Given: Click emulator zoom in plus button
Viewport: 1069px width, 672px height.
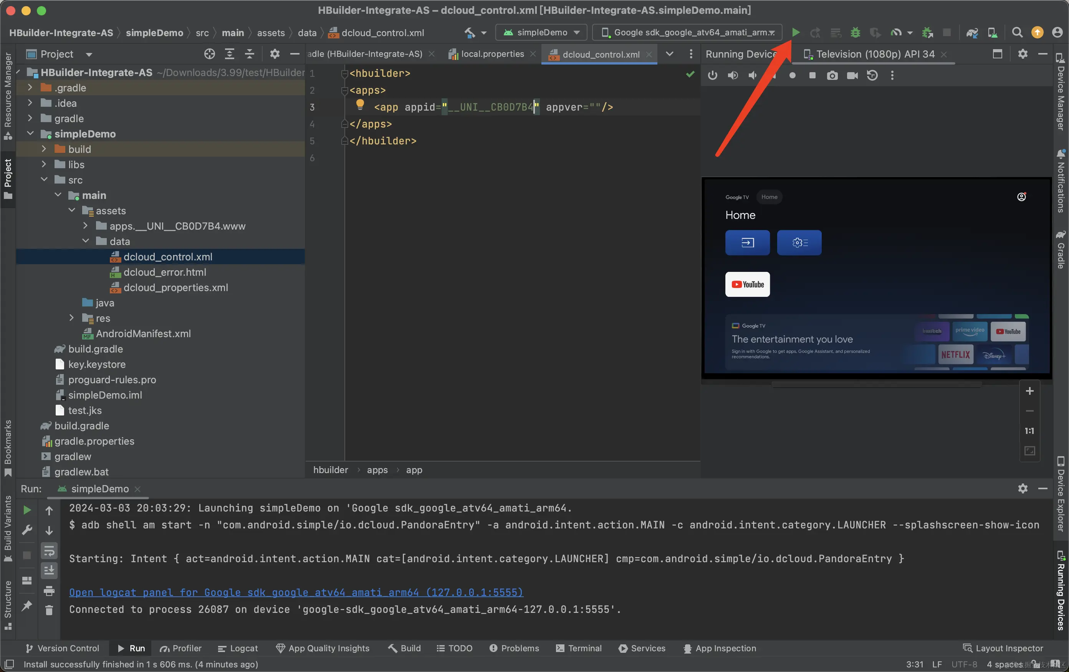Looking at the screenshot, I should click(1029, 391).
